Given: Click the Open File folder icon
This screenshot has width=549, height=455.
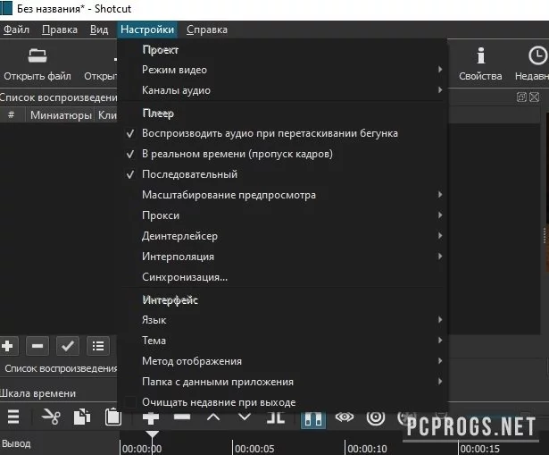Looking at the screenshot, I should coord(37,55).
